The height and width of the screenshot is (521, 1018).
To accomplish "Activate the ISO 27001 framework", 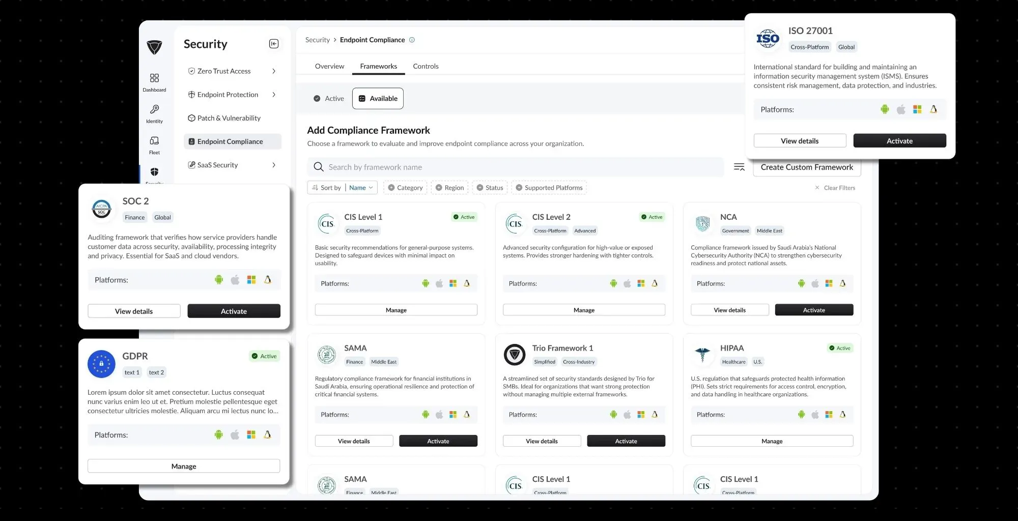I will [899, 141].
